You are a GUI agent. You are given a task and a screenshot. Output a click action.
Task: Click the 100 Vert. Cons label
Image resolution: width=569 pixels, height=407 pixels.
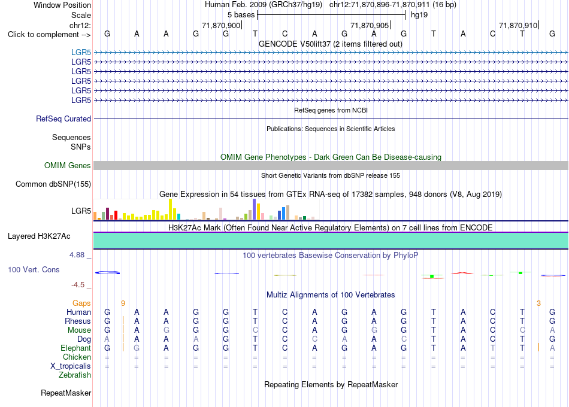pos(34,269)
